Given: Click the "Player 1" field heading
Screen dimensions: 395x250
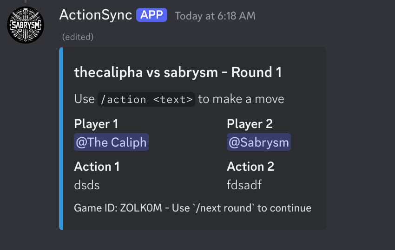Looking at the screenshot, I should (x=96, y=124).
